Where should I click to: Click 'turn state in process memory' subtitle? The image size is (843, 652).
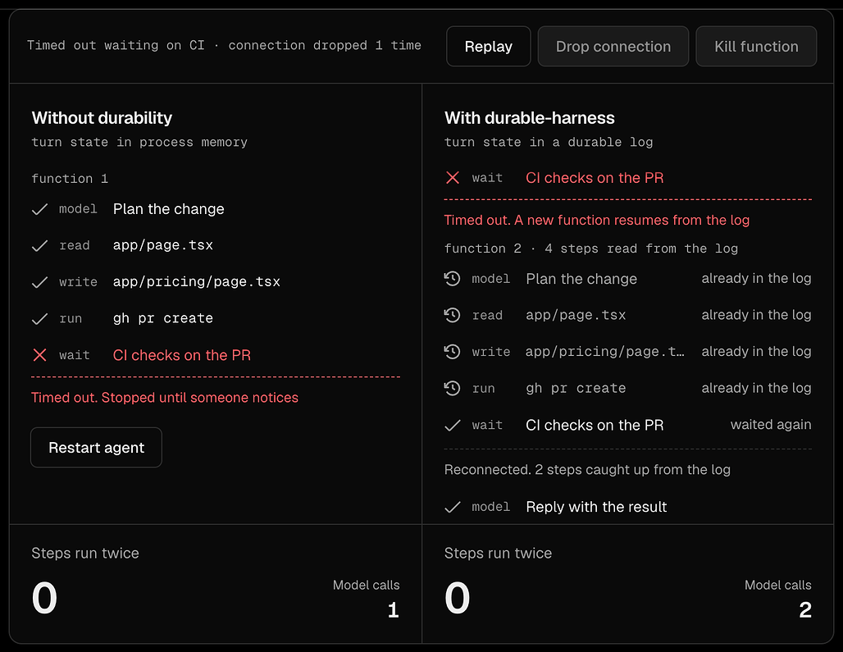coord(139,143)
